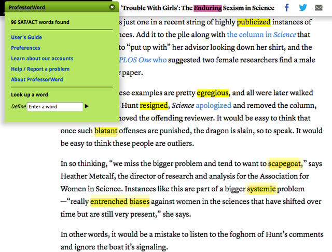Follow the 'apologized' hyperlink
The width and height of the screenshot is (332, 252).
(213, 105)
